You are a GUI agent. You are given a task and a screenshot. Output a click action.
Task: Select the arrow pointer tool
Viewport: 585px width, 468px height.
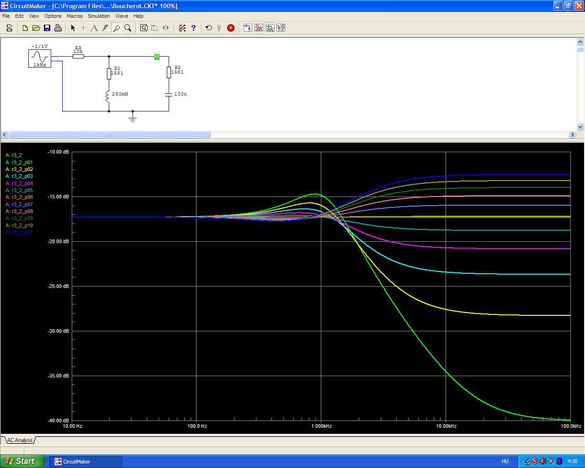coord(73,28)
